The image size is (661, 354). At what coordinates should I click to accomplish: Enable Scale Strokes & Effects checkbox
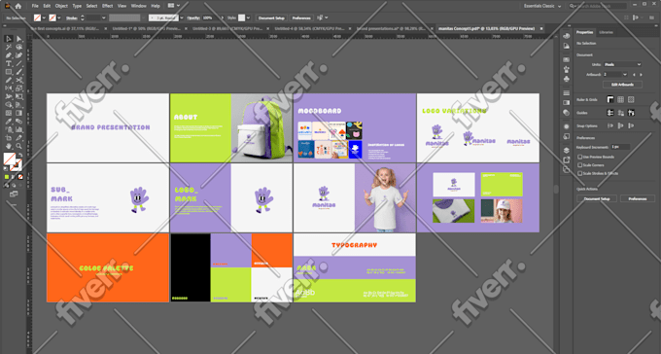(580, 173)
